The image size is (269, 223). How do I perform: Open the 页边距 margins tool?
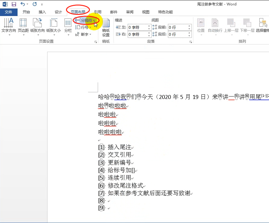coord(23,27)
